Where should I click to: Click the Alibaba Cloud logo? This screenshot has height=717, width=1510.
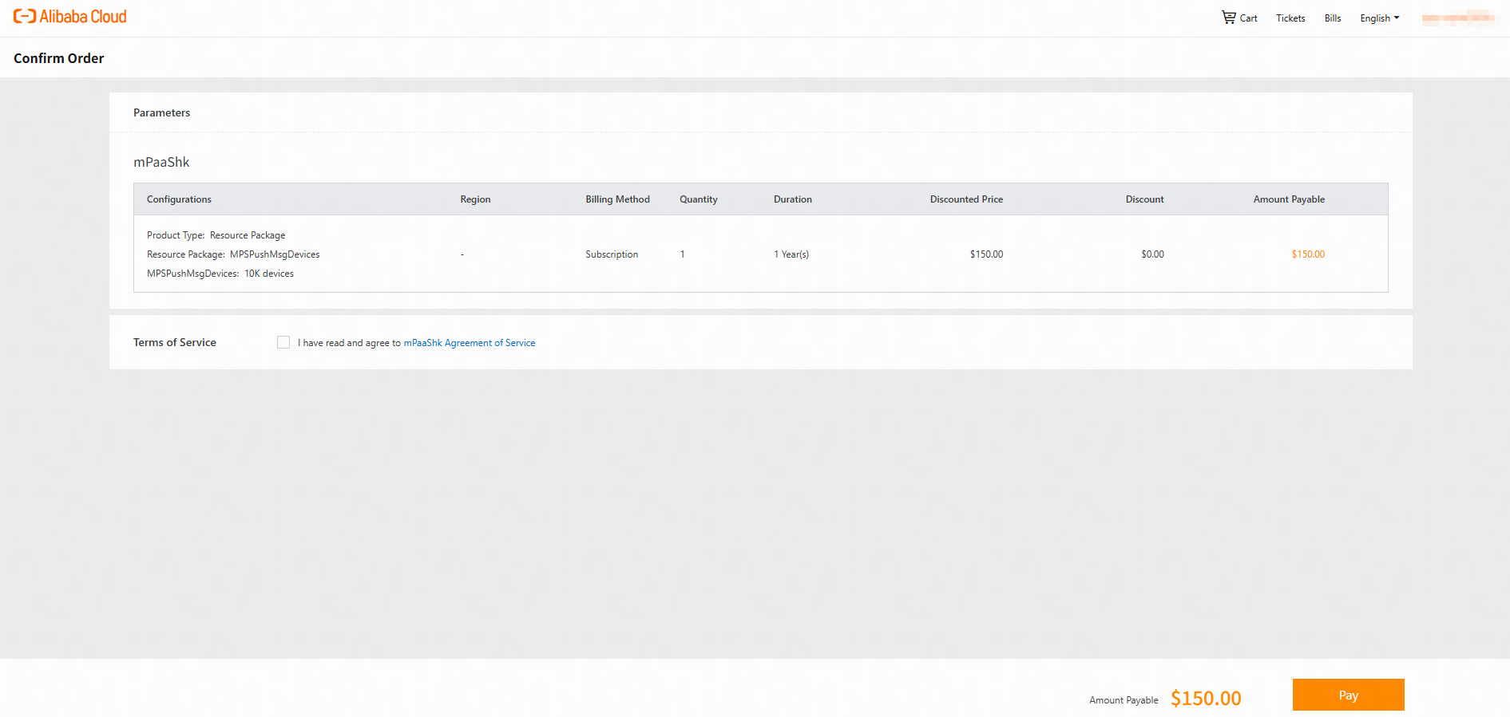pyautogui.click(x=70, y=17)
